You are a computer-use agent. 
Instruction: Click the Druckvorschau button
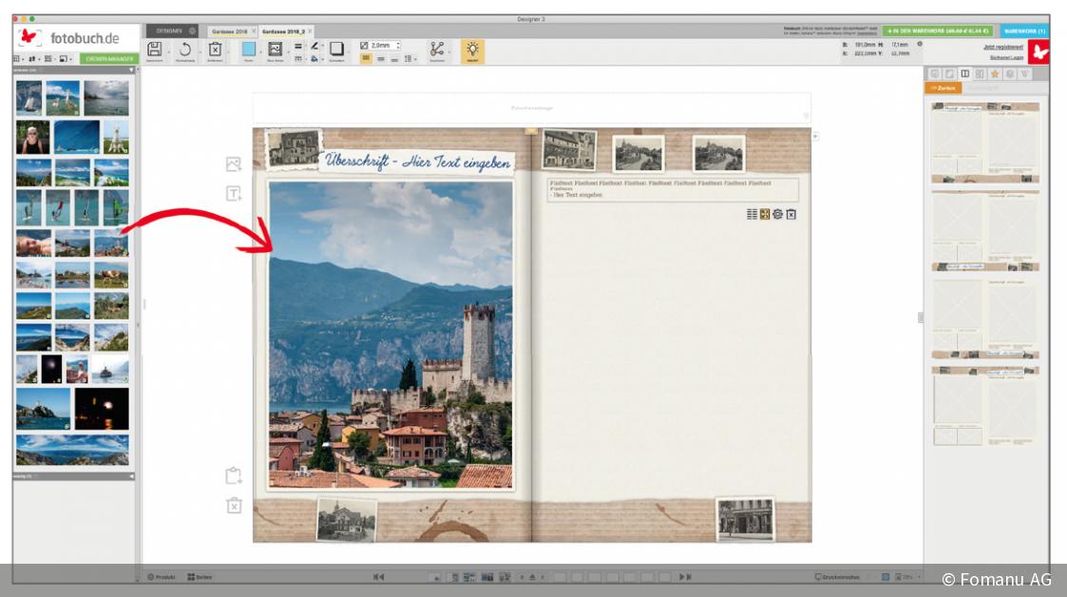[837, 577]
